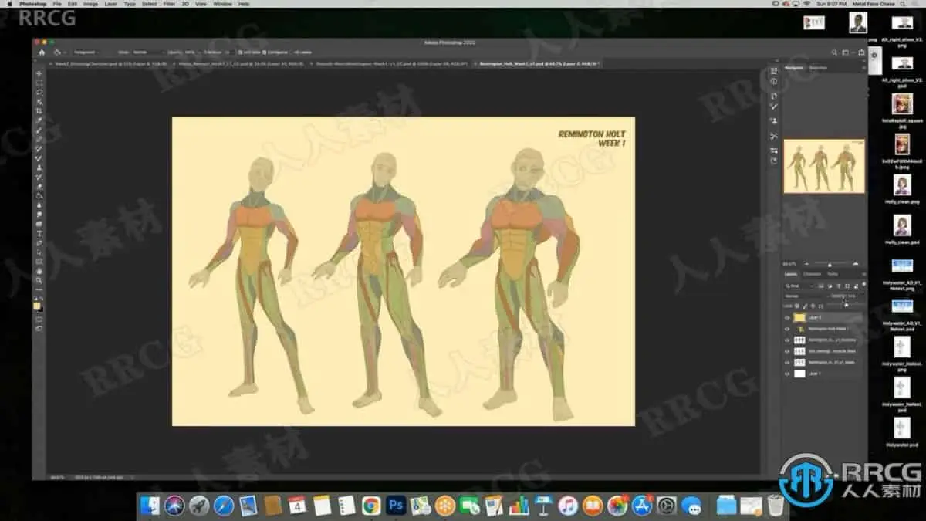Open Photoshop from the Dock
This screenshot has height=521, width=926.
(x=396, y=506)
